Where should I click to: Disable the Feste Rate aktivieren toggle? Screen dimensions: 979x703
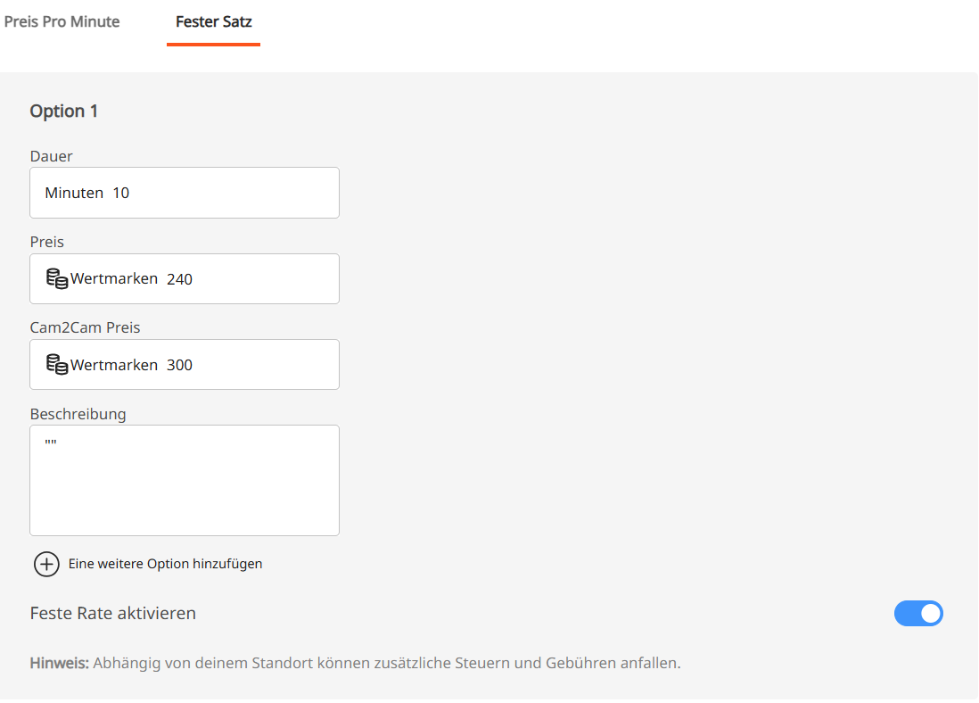(x=917, y=614)
